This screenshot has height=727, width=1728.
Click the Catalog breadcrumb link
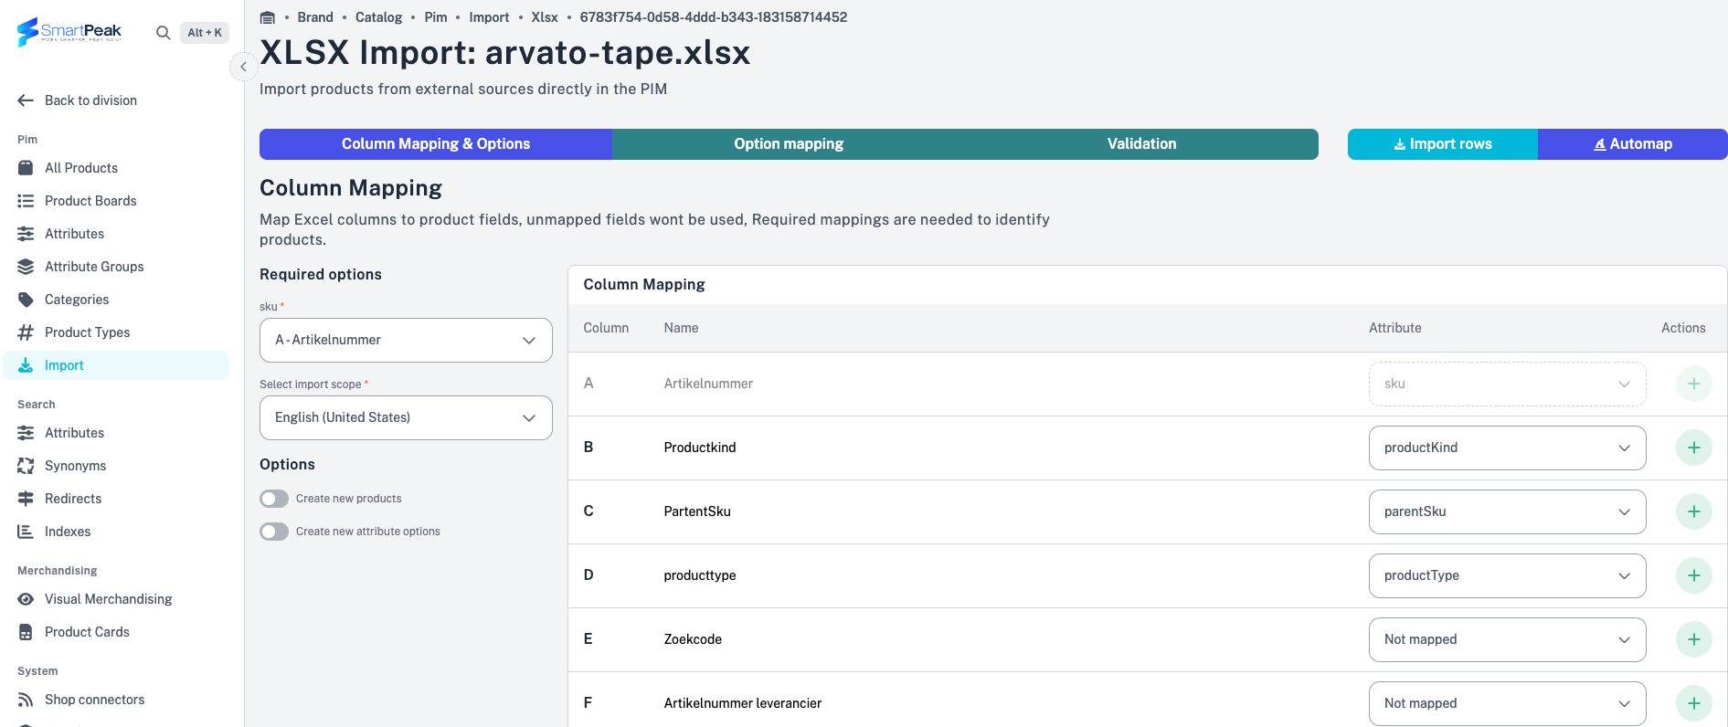(x=378, y=17)
